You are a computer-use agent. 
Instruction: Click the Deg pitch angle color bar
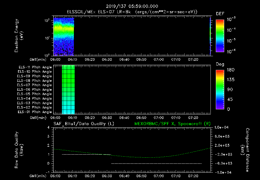coord(220,89)
